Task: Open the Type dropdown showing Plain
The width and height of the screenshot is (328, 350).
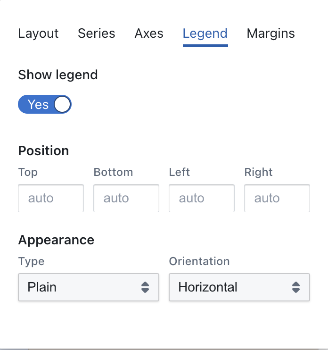Action: (89, 287)
